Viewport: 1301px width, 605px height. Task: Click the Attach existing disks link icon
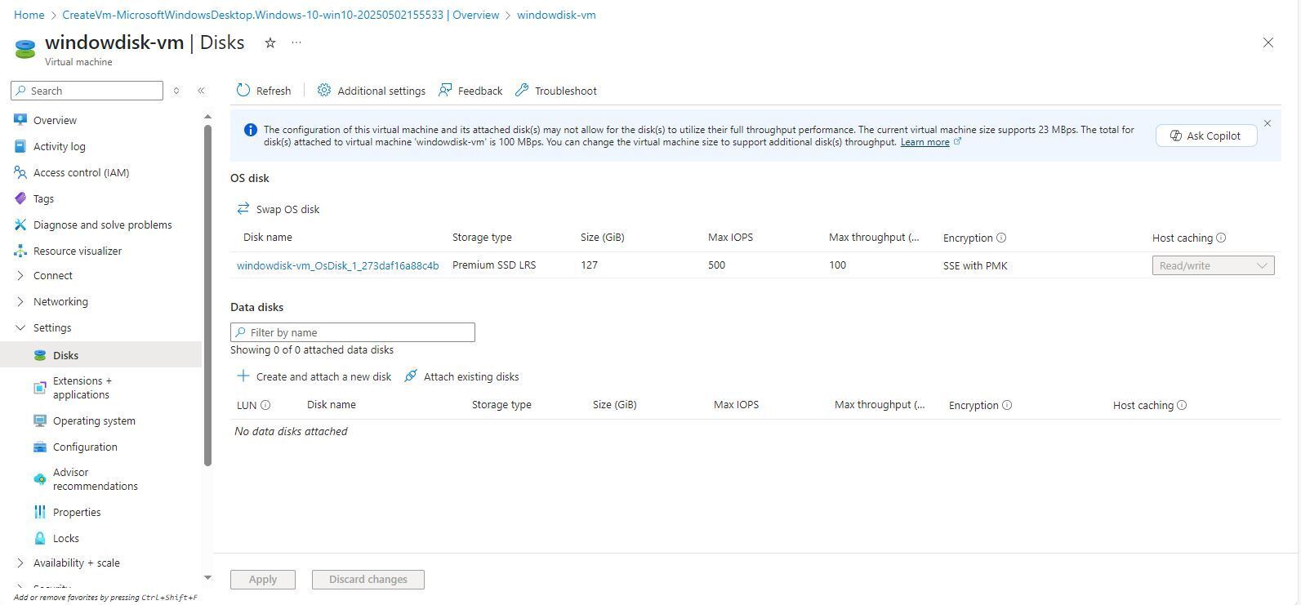tap(411, 376)
